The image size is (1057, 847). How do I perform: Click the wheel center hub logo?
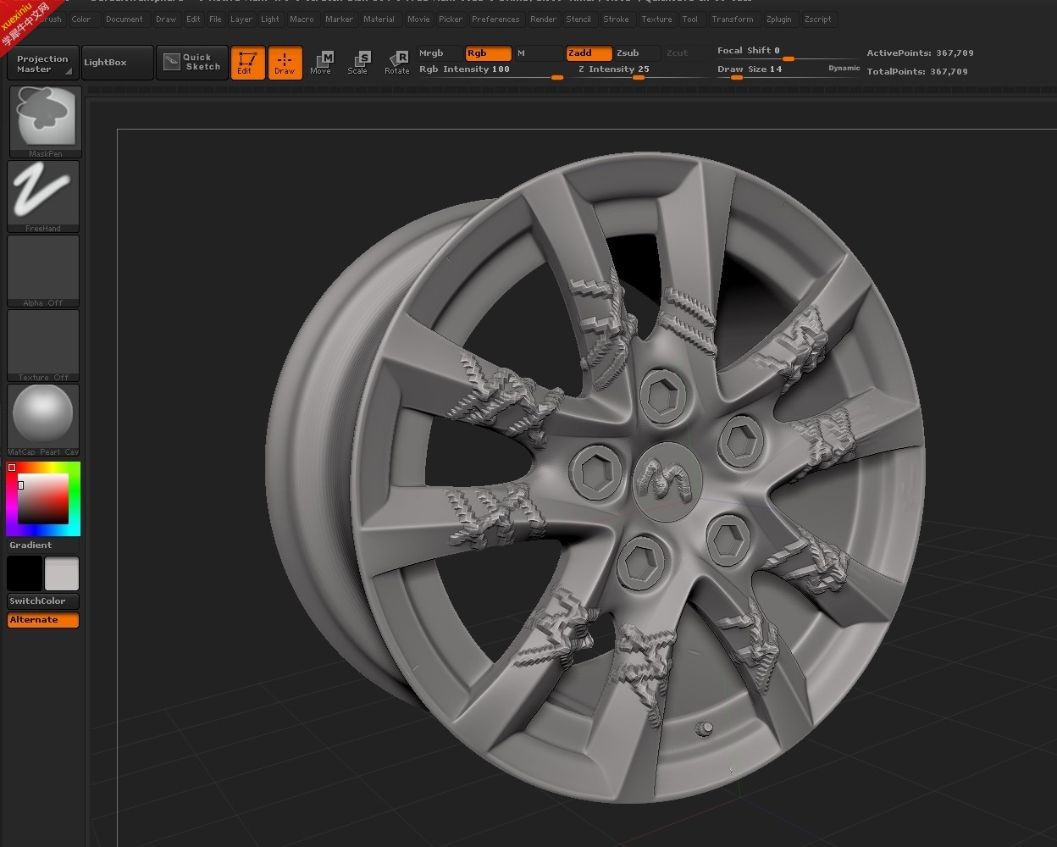point(667,481)
